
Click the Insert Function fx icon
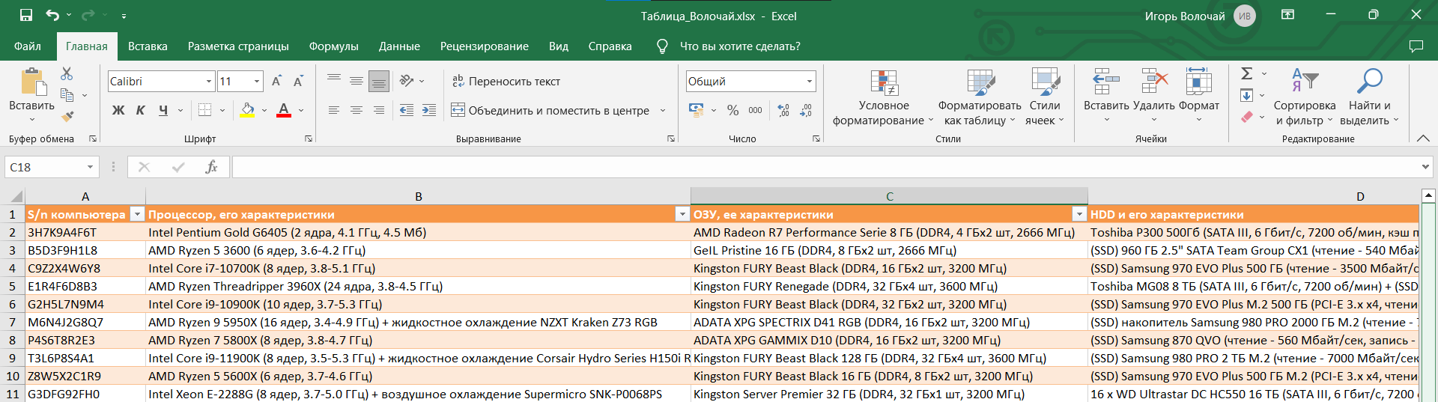(211, 167)
